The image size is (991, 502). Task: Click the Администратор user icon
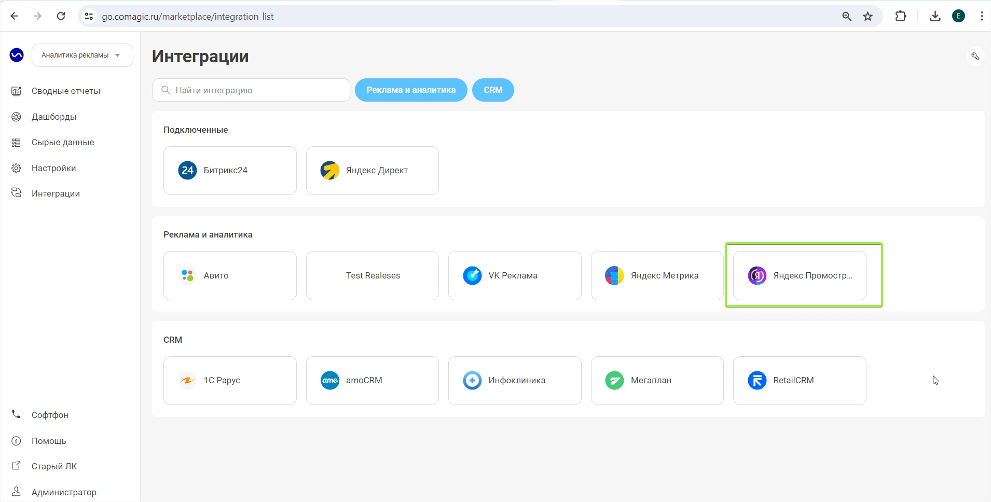17,491
